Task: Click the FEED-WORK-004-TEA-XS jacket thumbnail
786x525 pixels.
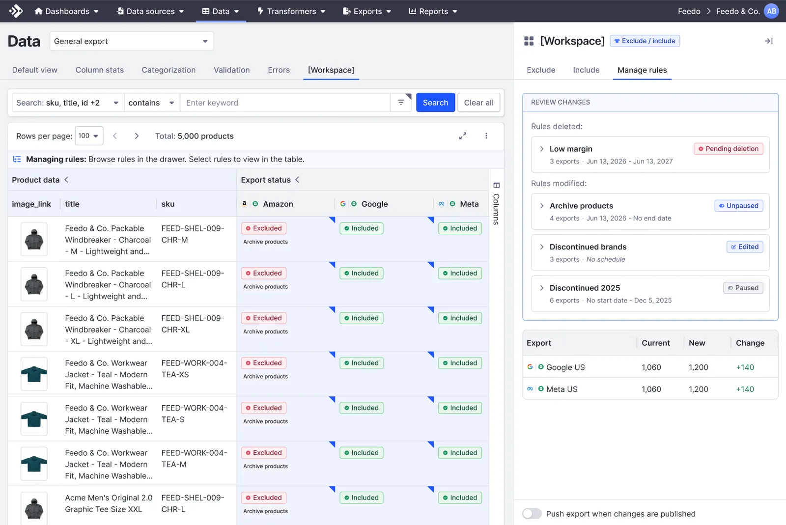Action: (34, 374)
